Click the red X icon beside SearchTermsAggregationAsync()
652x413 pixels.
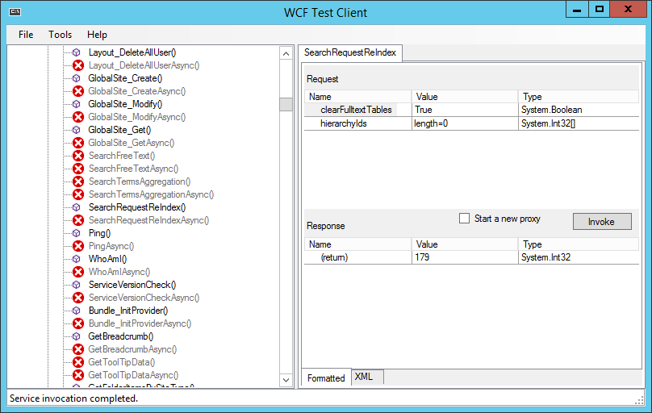click(78, 194)
